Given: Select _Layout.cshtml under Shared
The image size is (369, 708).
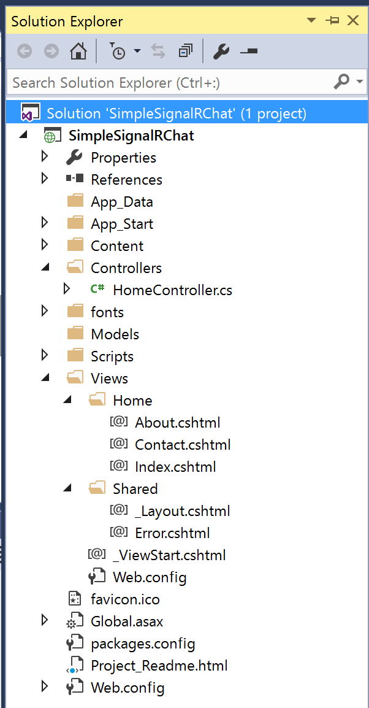Looking at the screenshot, I should tap(182, 511).
